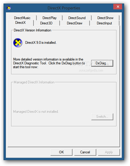Select the DirectX tab

coord(21,23)
